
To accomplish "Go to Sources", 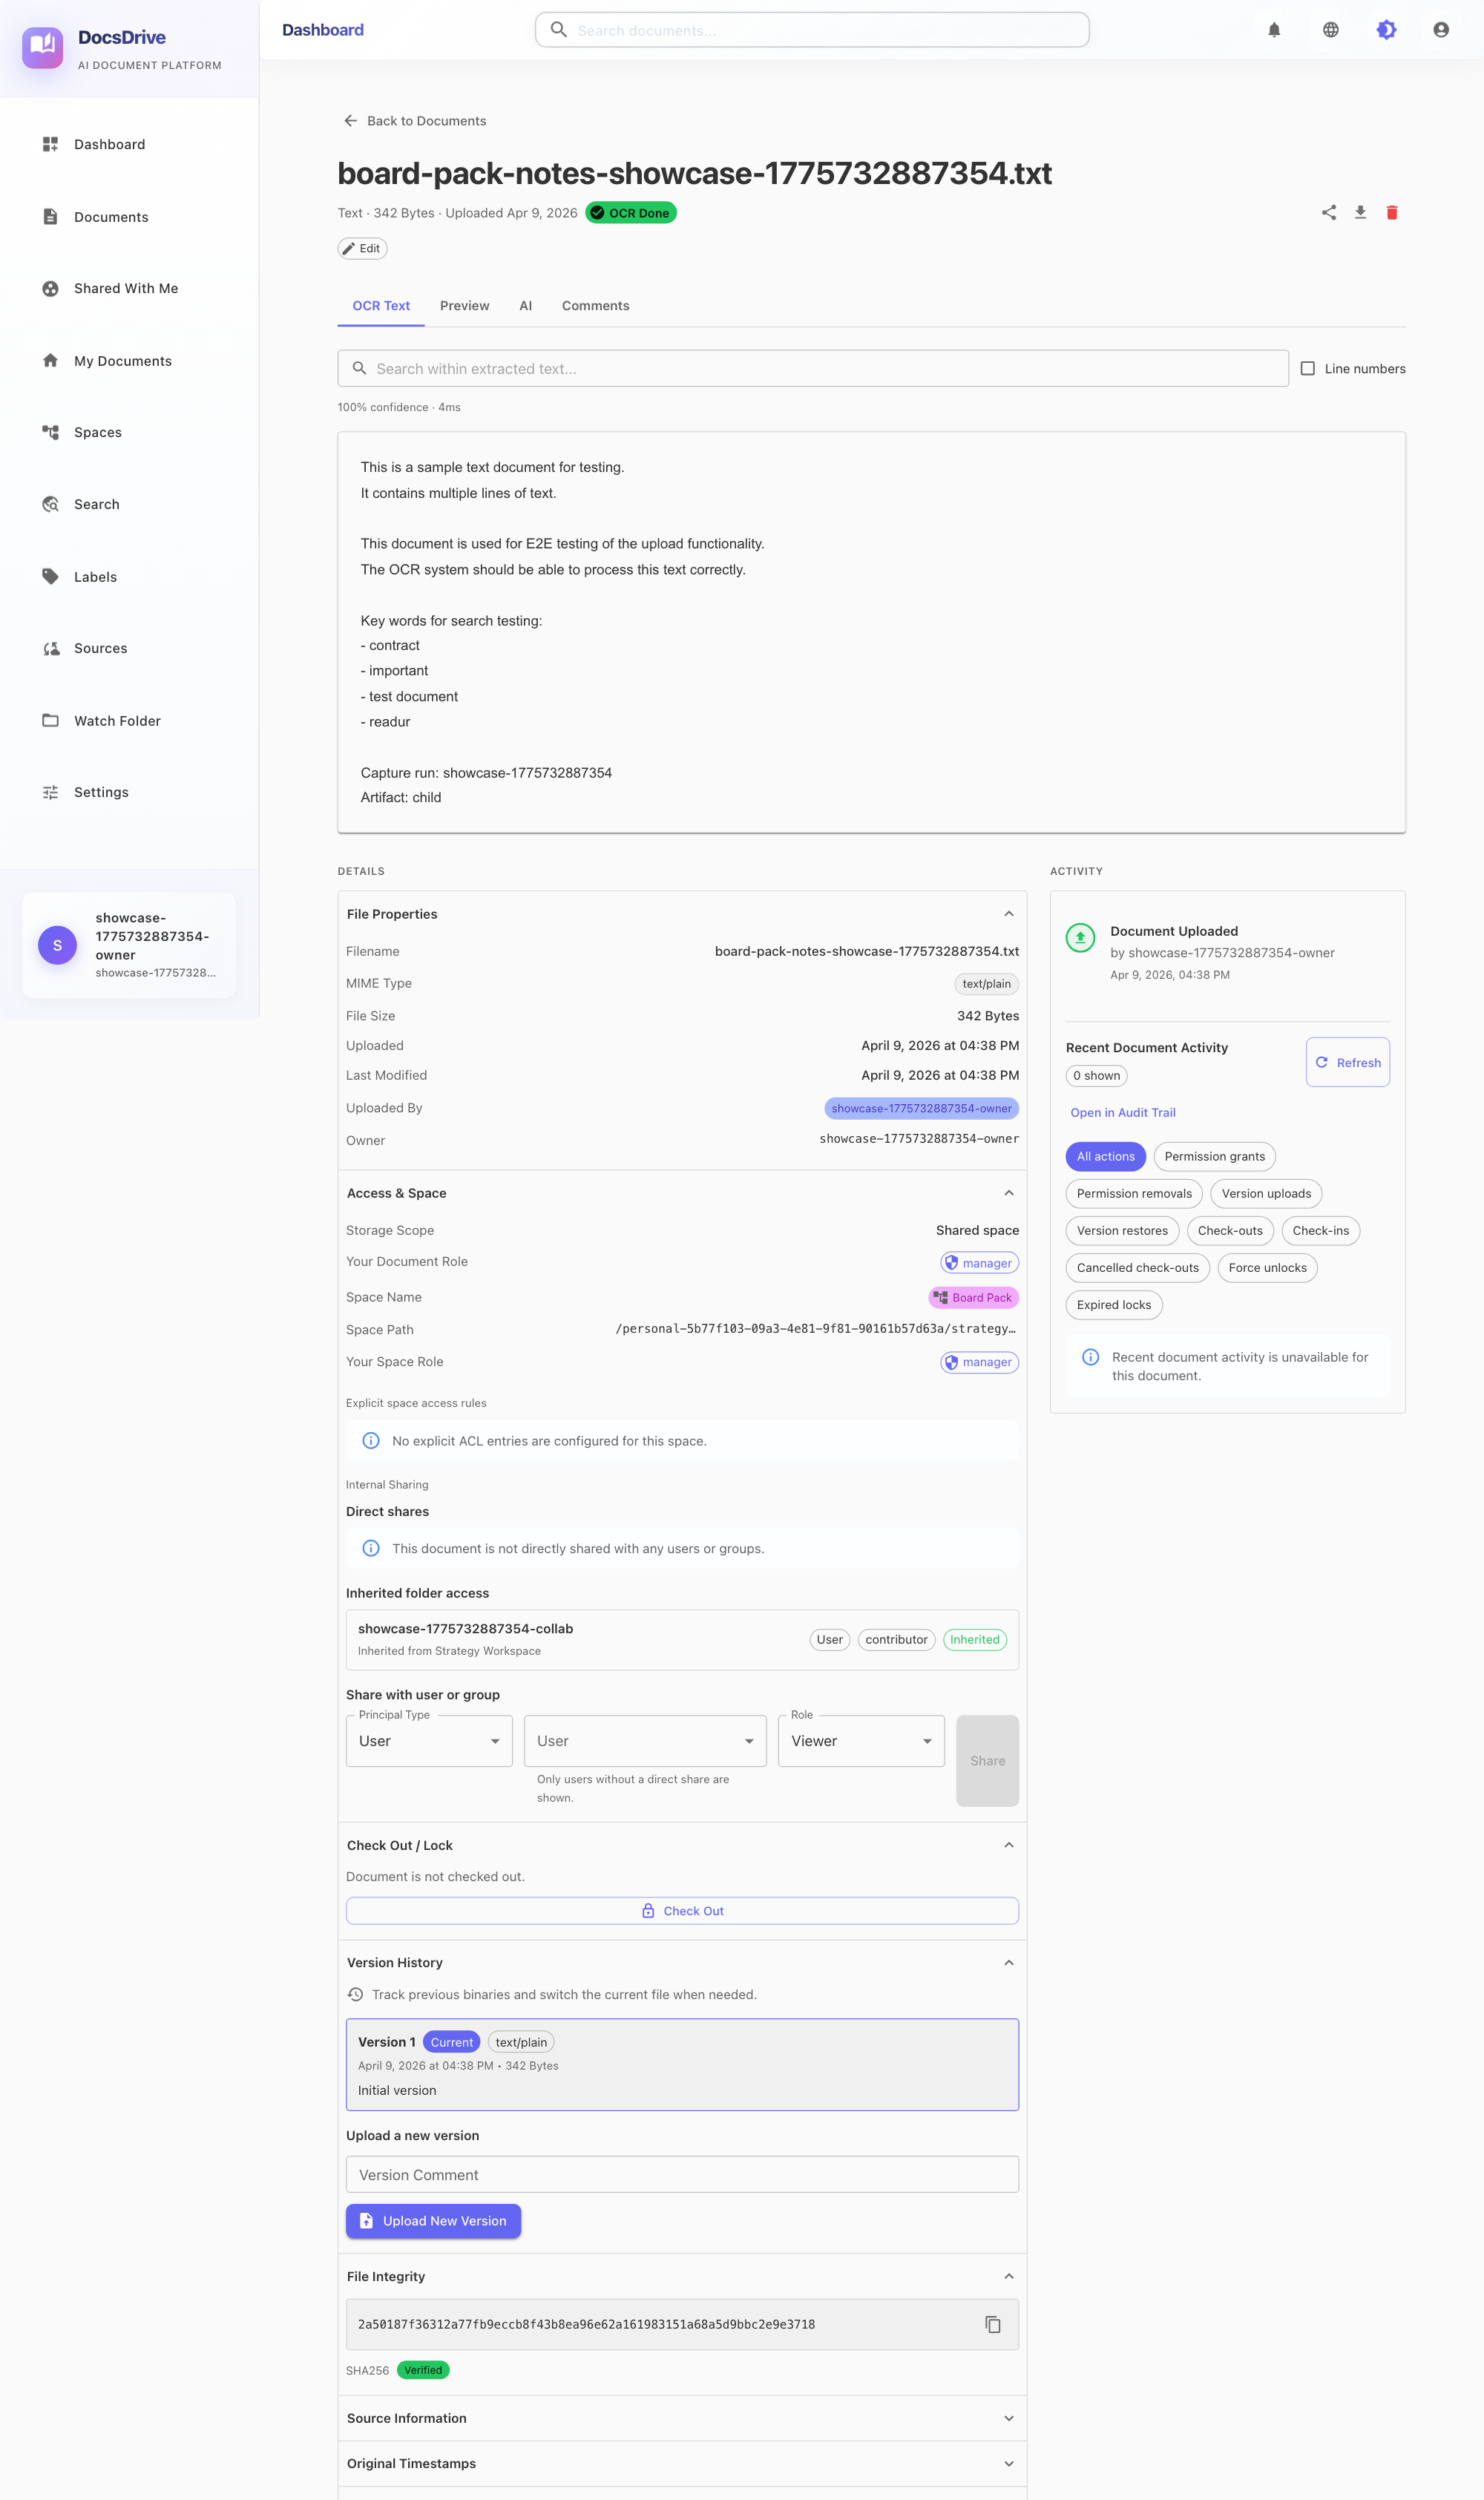I will (129, 648).
